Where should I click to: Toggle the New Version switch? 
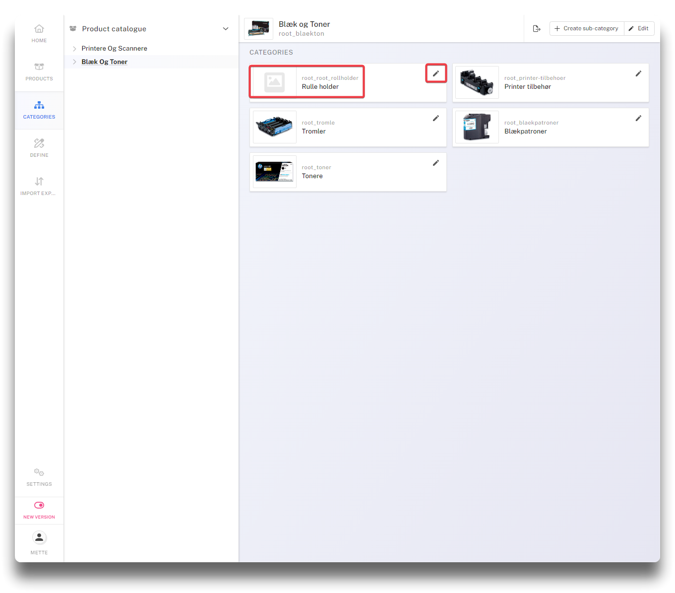point(39,505)
